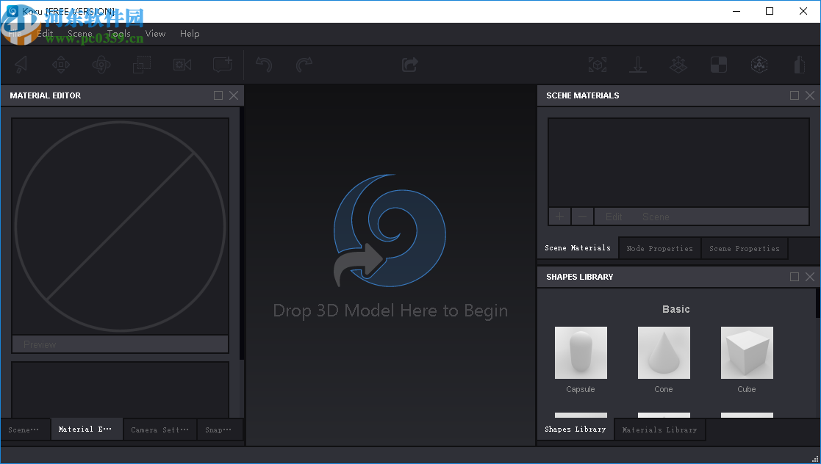The height and width of the screenshot is (464, 821).
Task: Open the File menu
Action: point(14,34)
